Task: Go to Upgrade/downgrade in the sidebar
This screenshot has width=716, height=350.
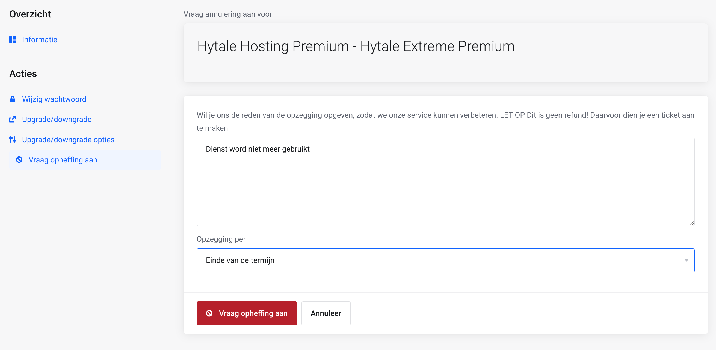Action: 57,120
